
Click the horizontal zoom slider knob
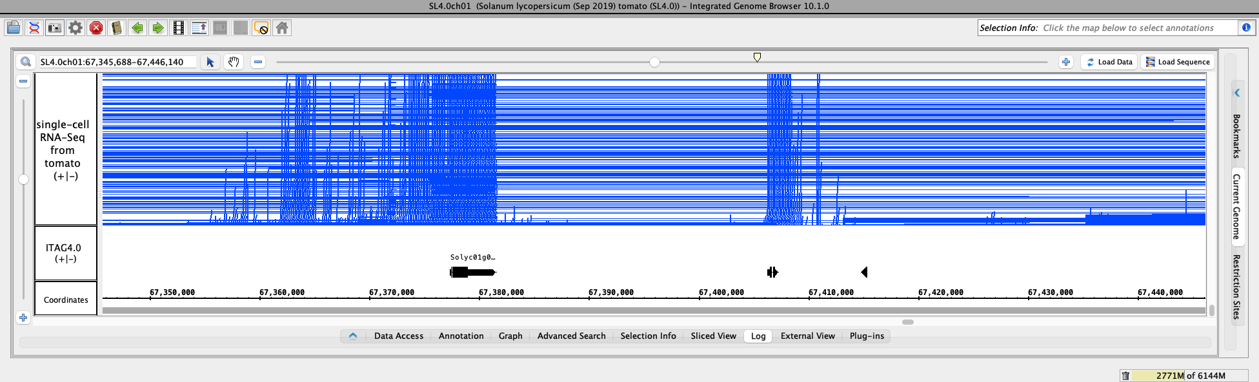click(x=654, y=62)
